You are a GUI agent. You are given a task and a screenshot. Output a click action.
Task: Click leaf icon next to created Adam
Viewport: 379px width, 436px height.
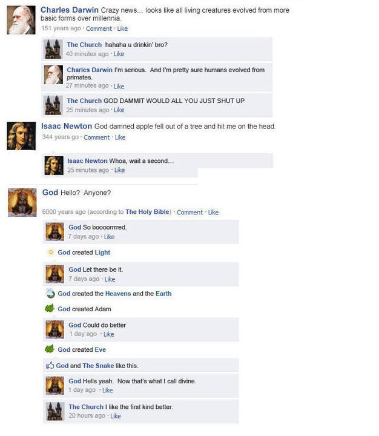point(50,308)
